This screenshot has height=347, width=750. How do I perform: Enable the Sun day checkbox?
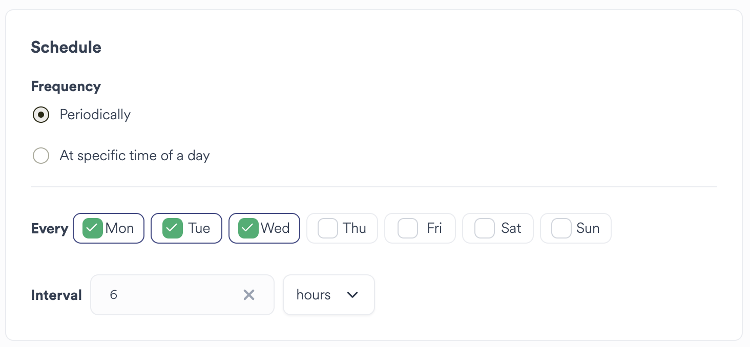(x=560, y=228)
